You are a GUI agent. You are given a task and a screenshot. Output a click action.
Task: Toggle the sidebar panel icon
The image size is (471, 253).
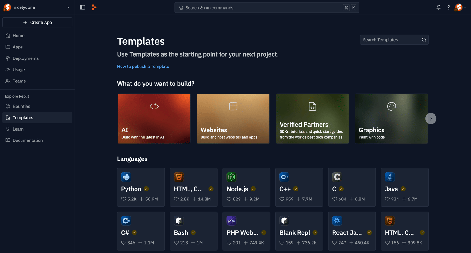click(83, 7)
